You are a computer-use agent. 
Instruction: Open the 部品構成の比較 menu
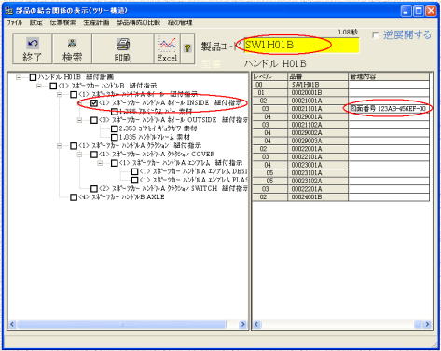click(139, 22)
